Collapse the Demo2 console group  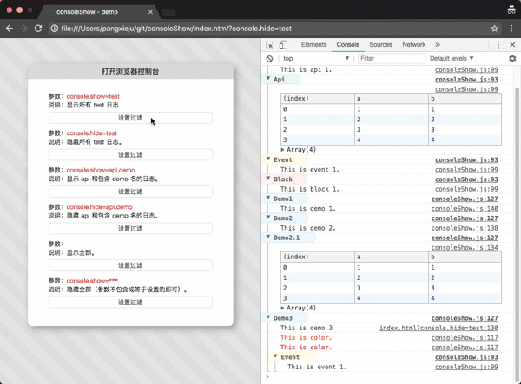(x=268, y=218)
